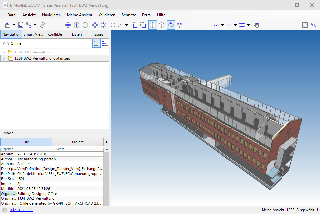Open the Meine Ansicht menu

80,15
